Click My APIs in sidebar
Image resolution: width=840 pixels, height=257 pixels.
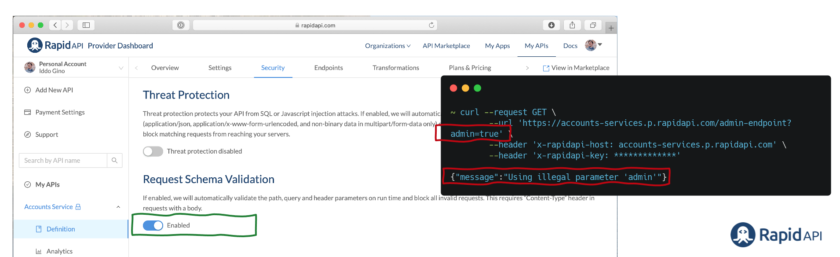coord(47,184)
